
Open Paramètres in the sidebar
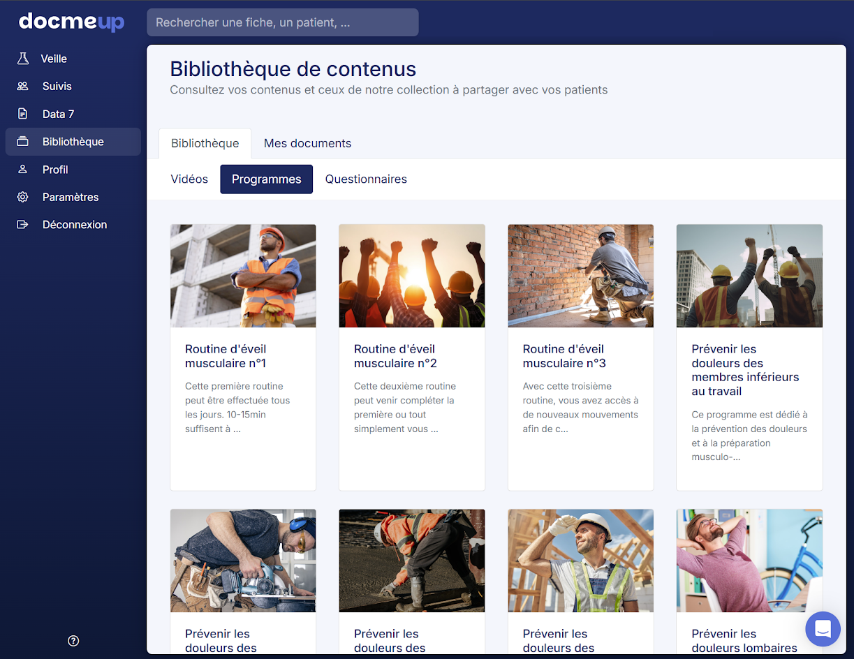73,197
